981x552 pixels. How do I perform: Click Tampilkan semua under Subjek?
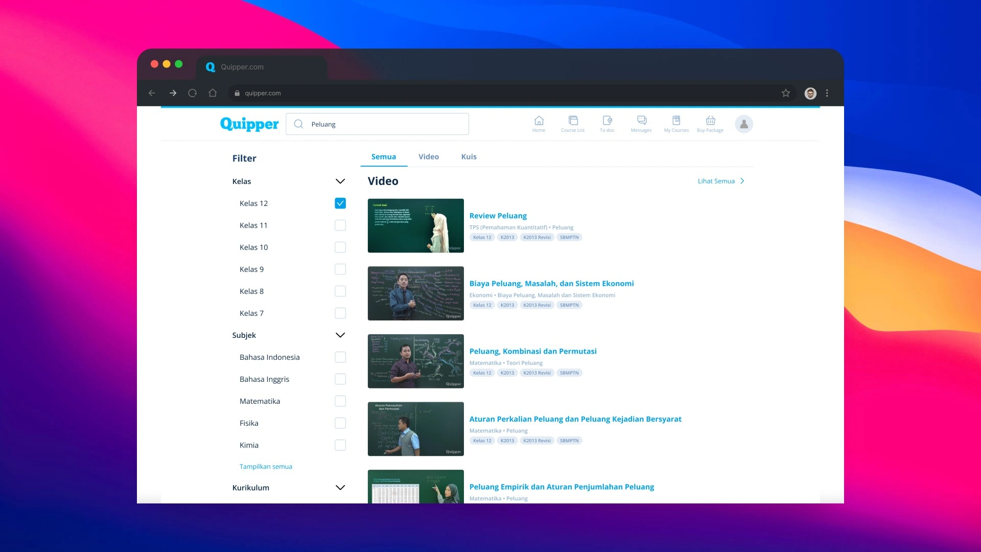pos(266,466)
